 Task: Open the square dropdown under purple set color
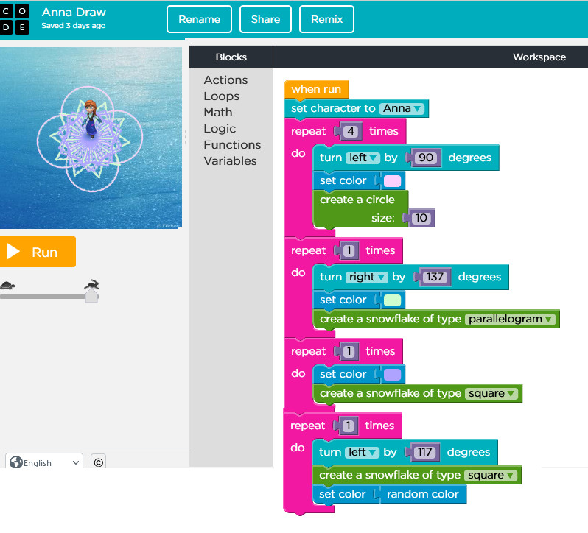click(491, 393)
